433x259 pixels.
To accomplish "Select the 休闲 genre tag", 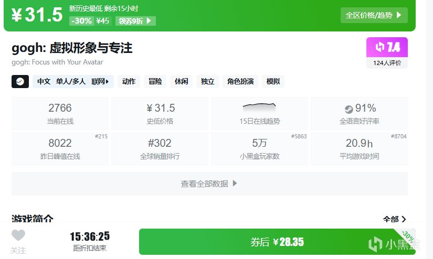I will (x=181, y=81).
